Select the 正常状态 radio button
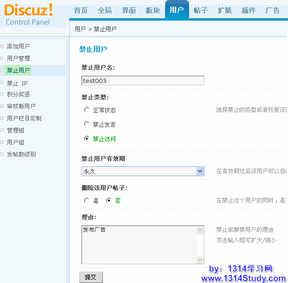The height and width of the screenshot is (283, 288). [86, 110]
